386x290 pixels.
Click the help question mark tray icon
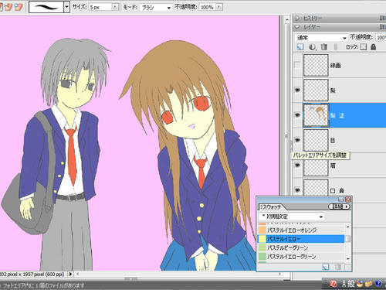coord(378,284)
